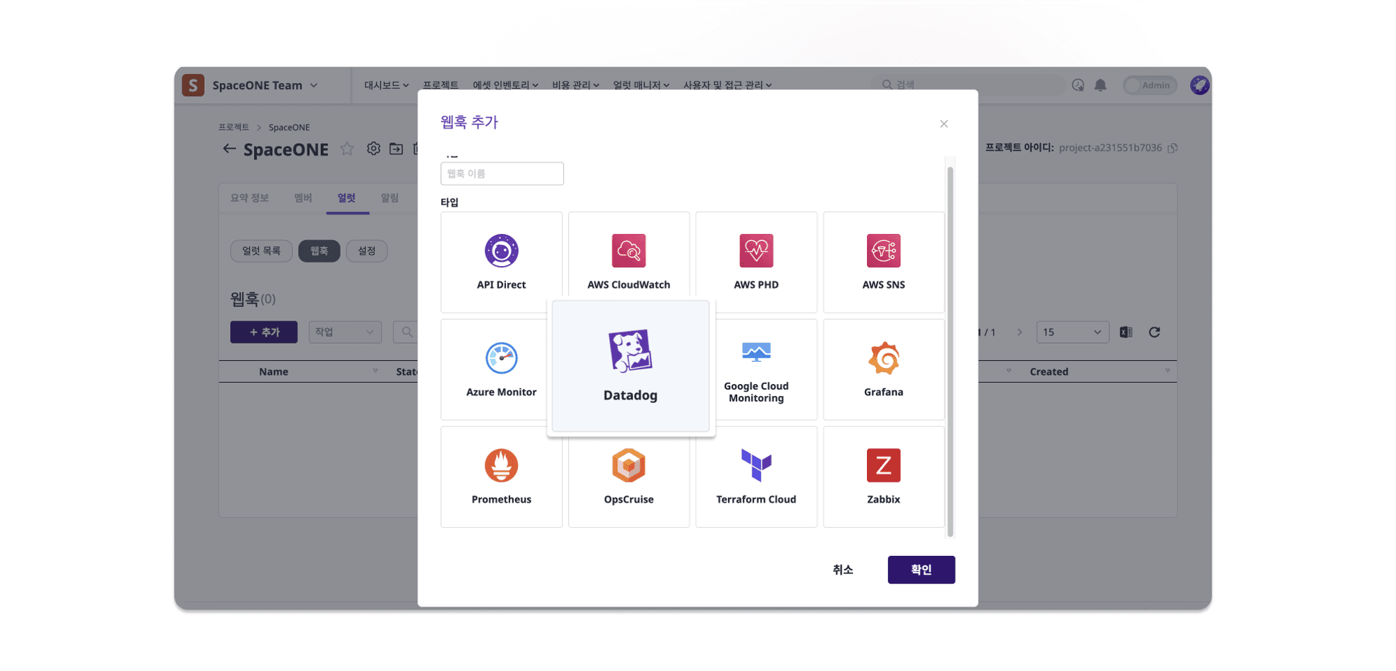Export the table to Excel
The height and width of the screenshot is (671, 1396).
pos(1126,332)
